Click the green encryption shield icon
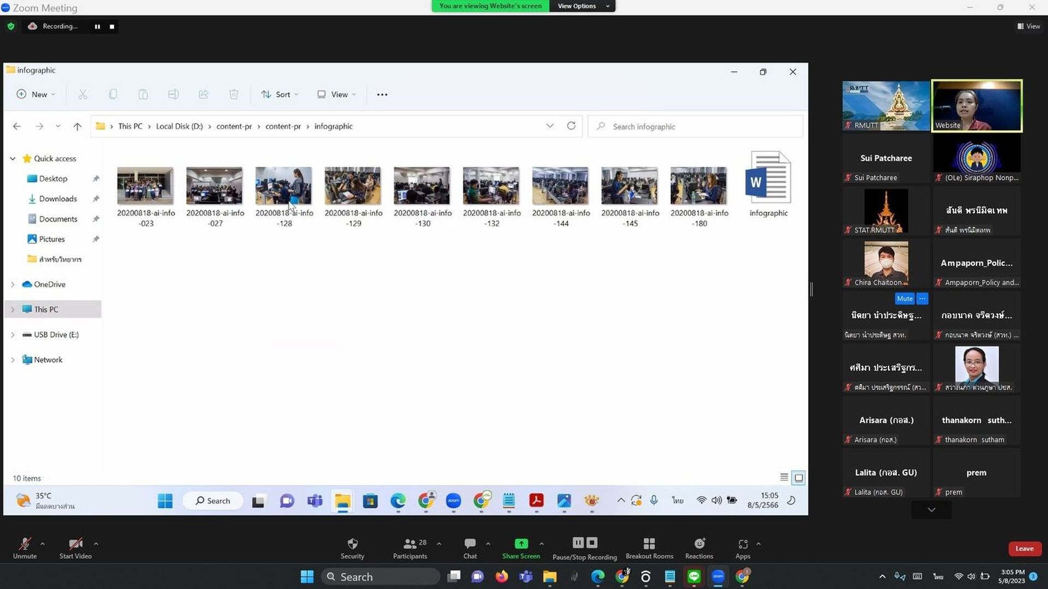This screenshot has height=589, width=1048. point(11,26)
